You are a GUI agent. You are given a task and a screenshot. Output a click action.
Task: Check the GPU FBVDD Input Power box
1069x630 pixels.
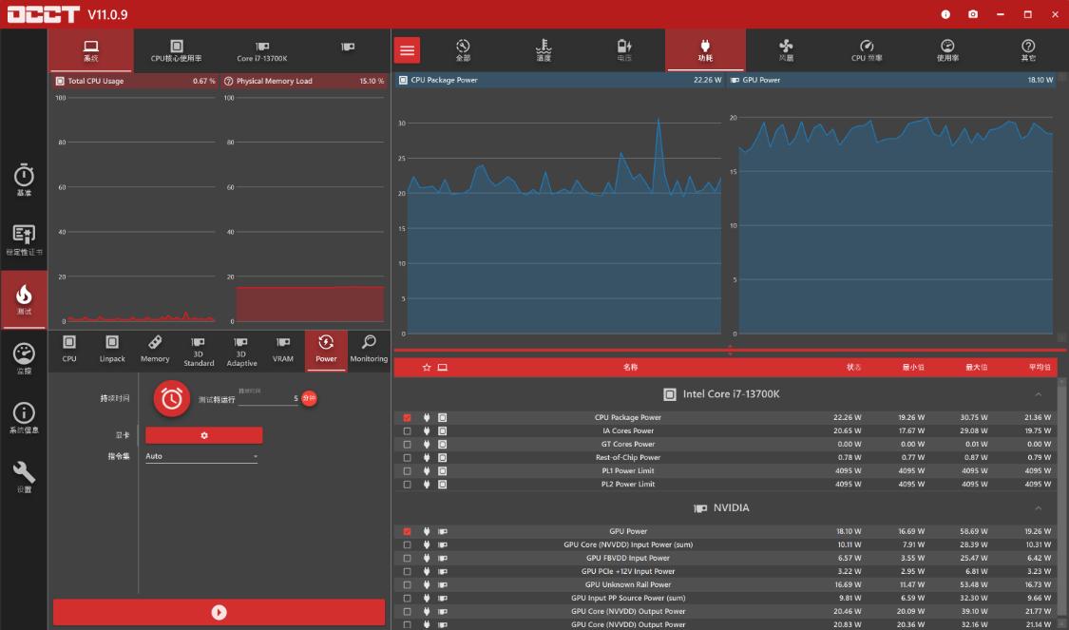point(408,558)
